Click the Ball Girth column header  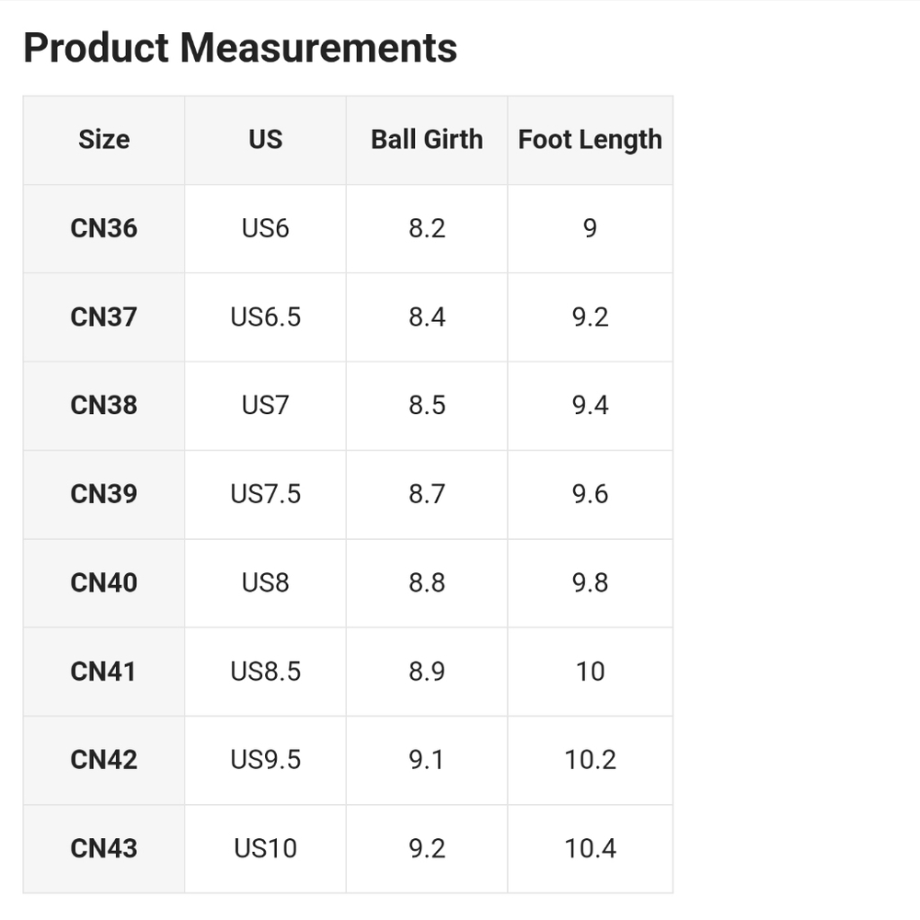[427, 140]
